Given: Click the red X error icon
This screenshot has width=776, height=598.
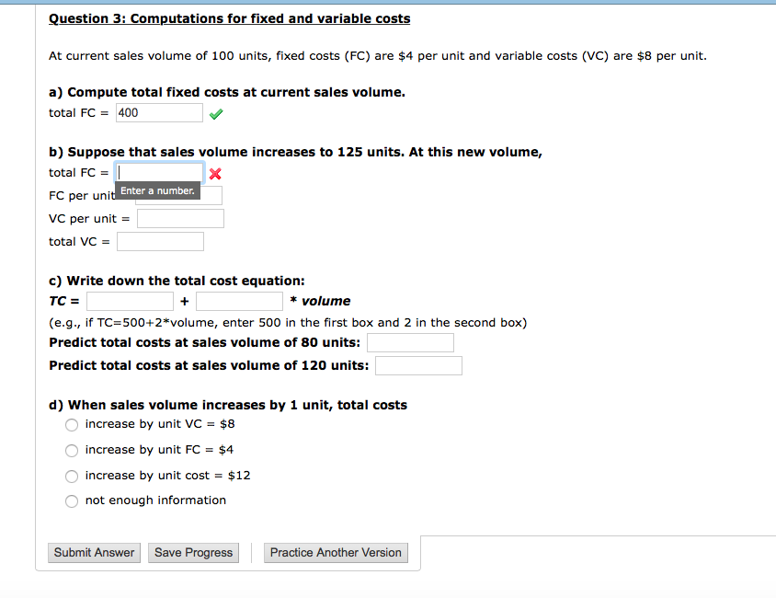Looking at the screenshot, I should (215, 173).
